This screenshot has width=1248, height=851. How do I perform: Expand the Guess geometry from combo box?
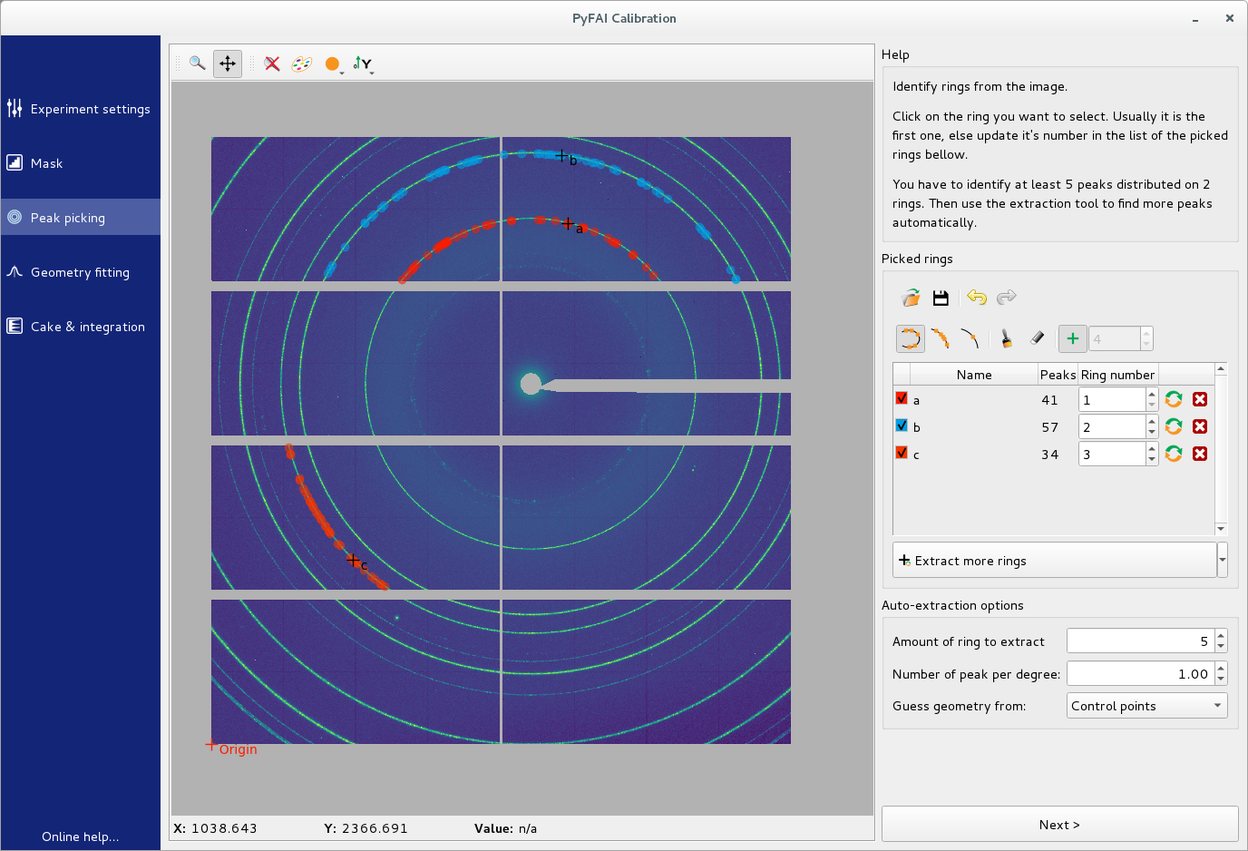tap(1146, 705)
